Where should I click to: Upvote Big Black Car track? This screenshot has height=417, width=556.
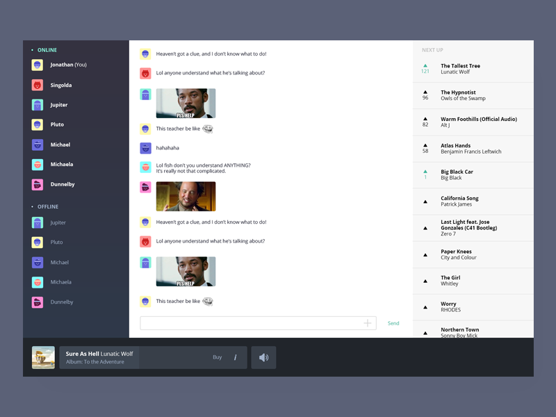click(x=425, y=172)
